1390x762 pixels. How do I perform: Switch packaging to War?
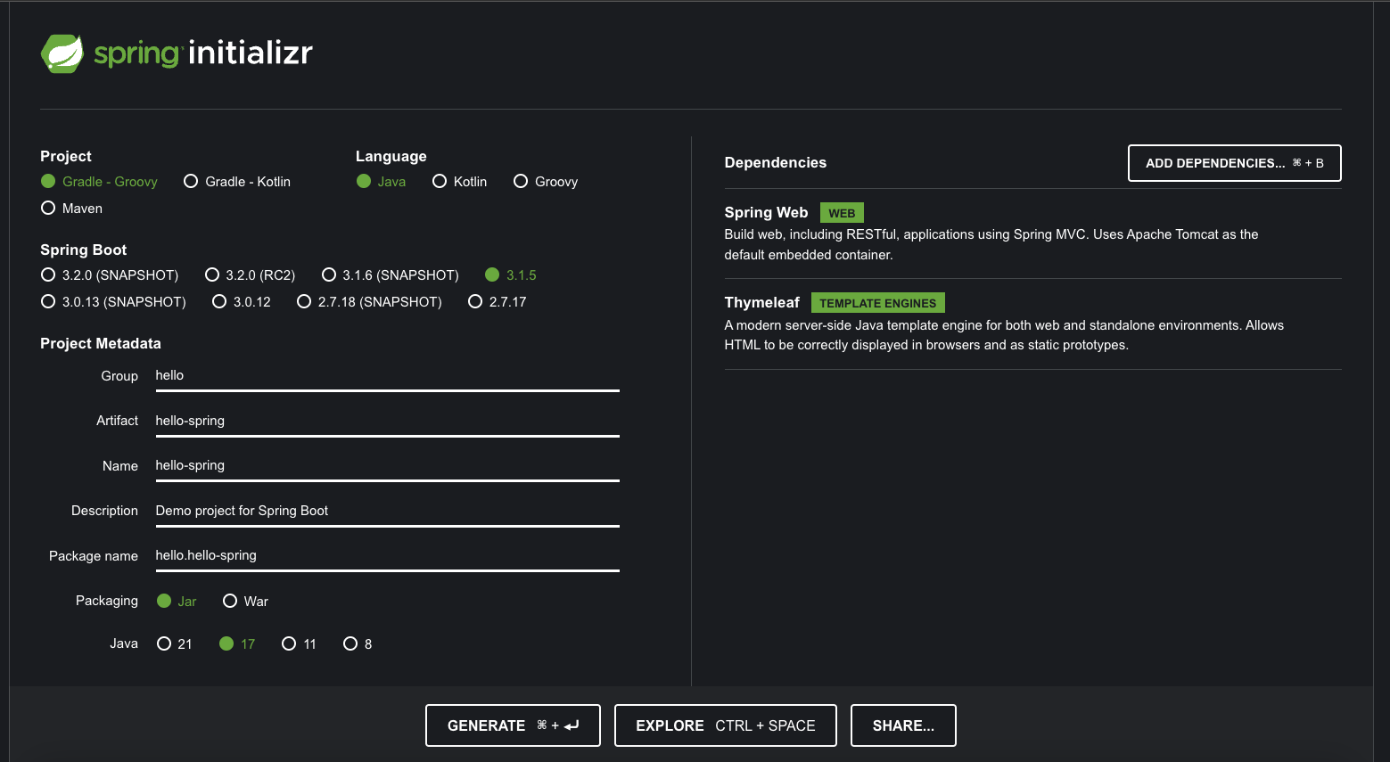[245, 602]
